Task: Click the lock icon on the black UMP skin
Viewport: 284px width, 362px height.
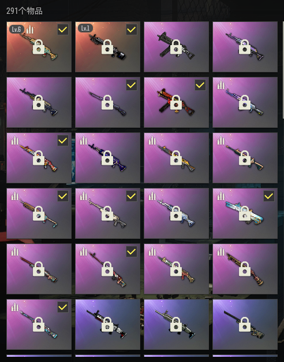Action: tap(176, 47)
